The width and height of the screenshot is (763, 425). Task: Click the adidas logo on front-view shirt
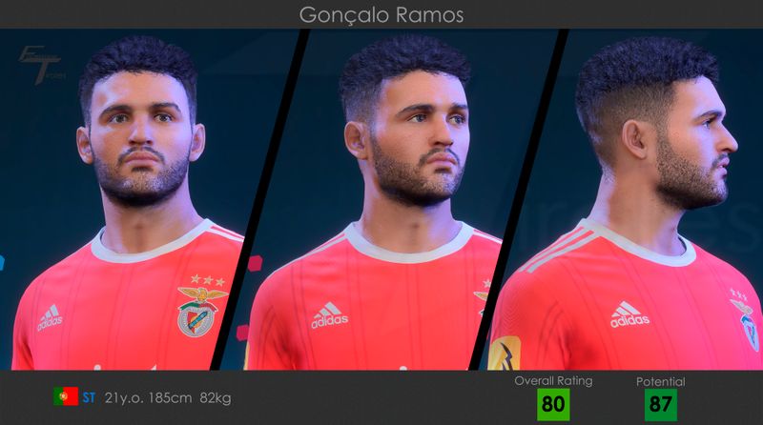tap(51, 317)
